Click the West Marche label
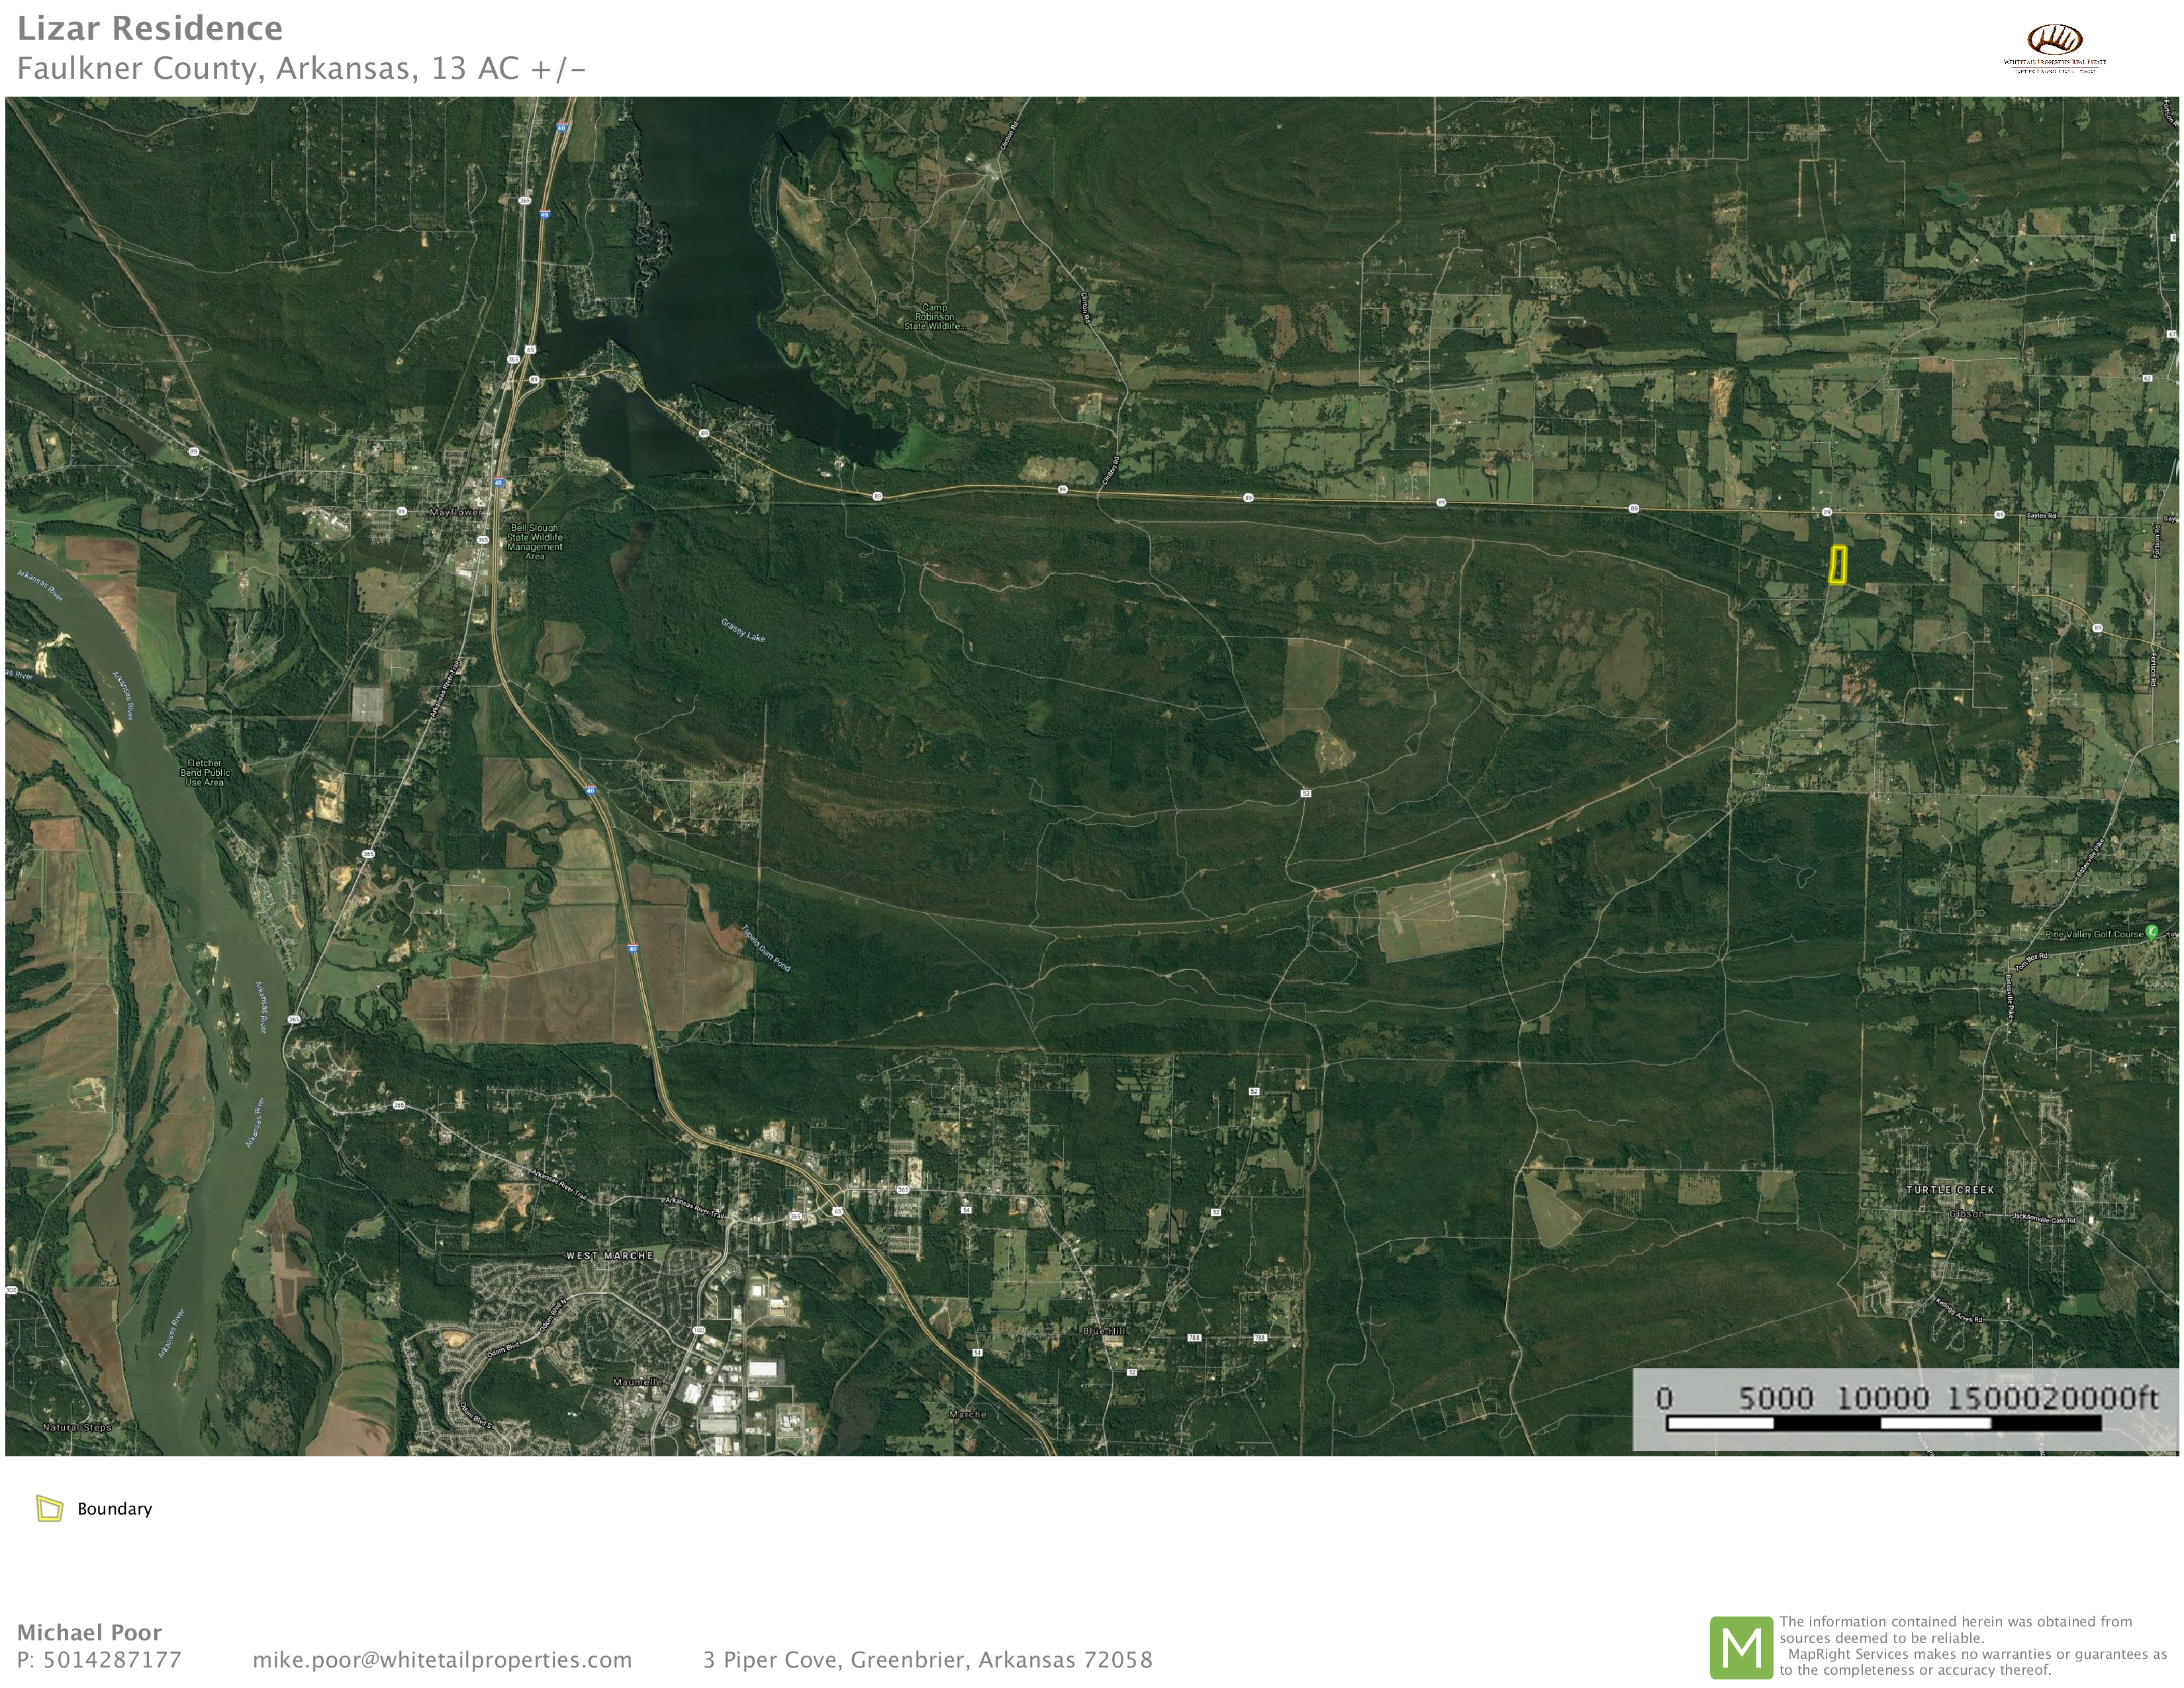The width and height of the screenshot is (2184, 1688). coord(609,1255)
